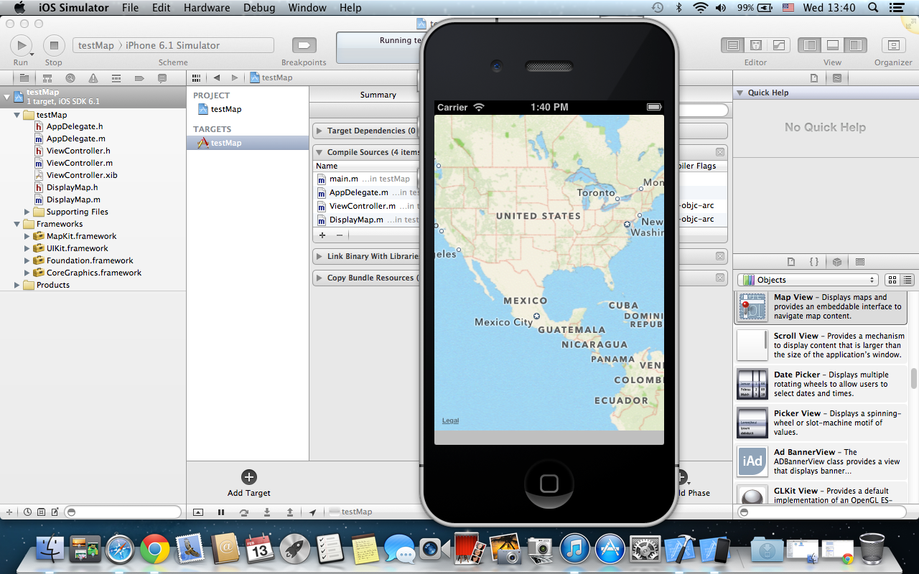The image size is (919, 574).
Task: Stop the running testMap app
Action: coord(54,45)
